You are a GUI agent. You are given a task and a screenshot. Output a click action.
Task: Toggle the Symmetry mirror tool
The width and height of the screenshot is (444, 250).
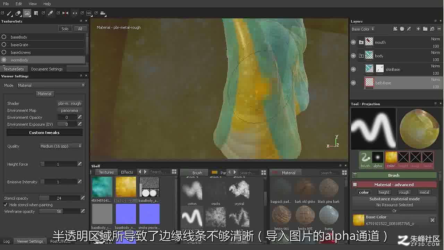tap(65, 13)
